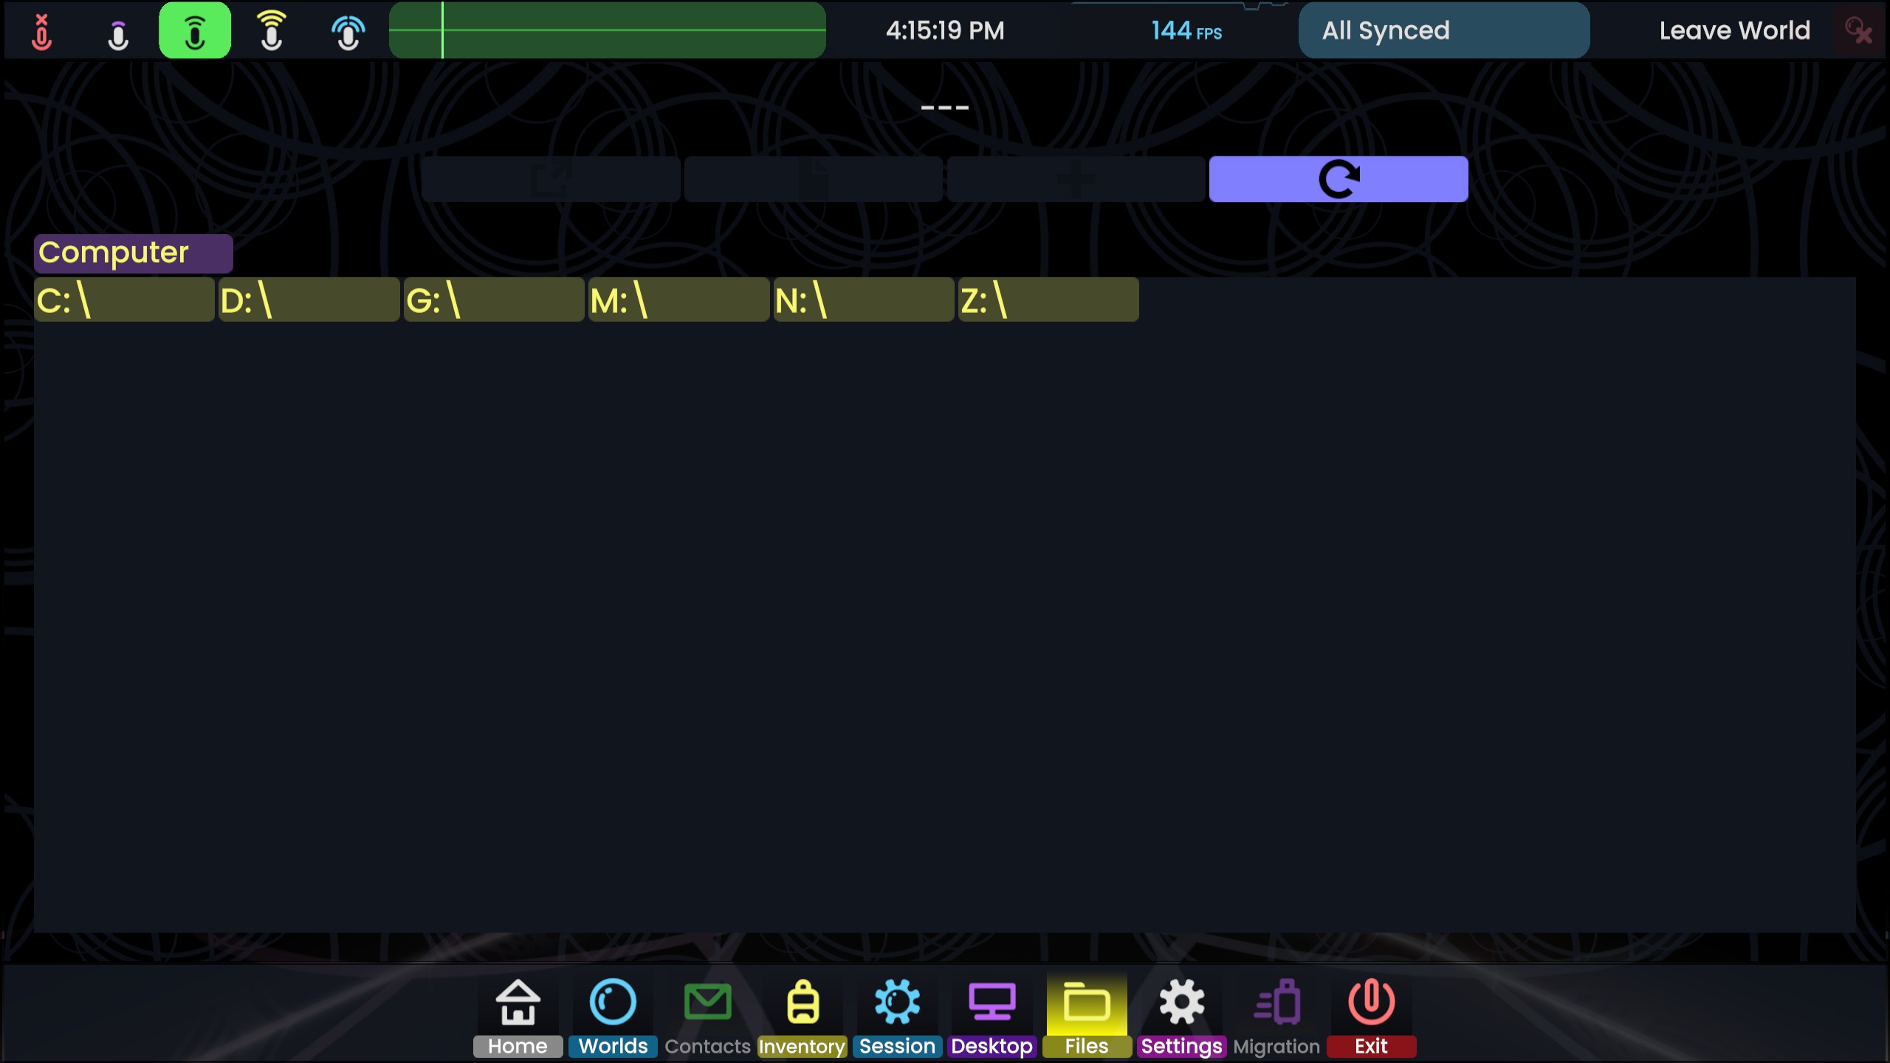Switch to whisper voice mode

[118, 31]
